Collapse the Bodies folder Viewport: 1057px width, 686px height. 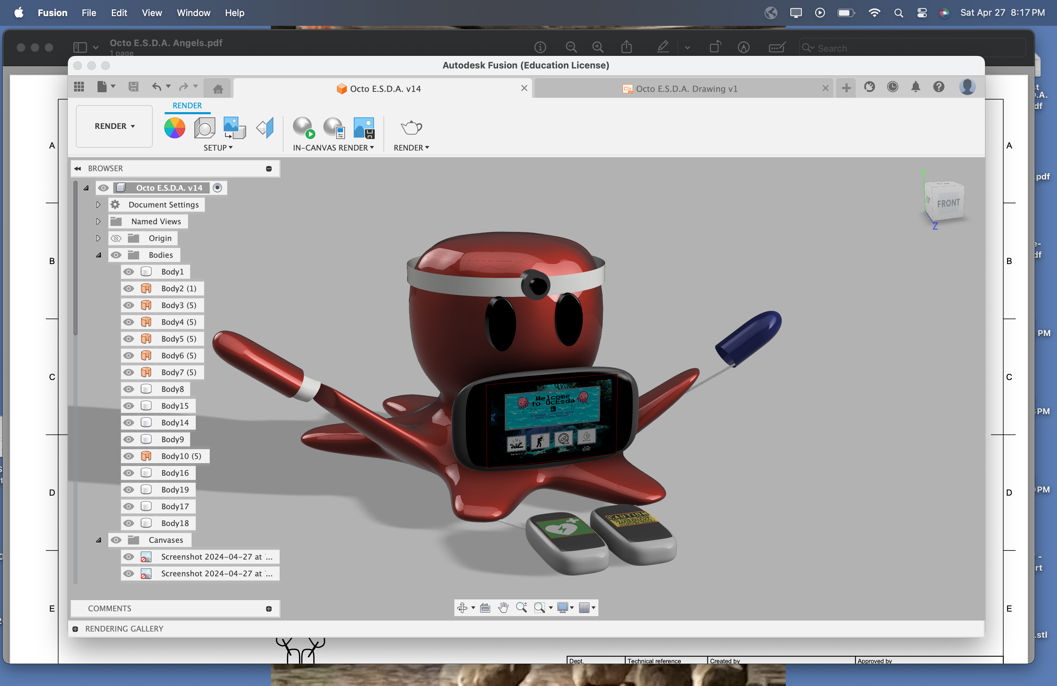(x=99, y=255)
